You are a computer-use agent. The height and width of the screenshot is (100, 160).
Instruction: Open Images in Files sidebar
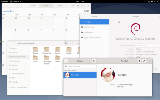[18, 65]
